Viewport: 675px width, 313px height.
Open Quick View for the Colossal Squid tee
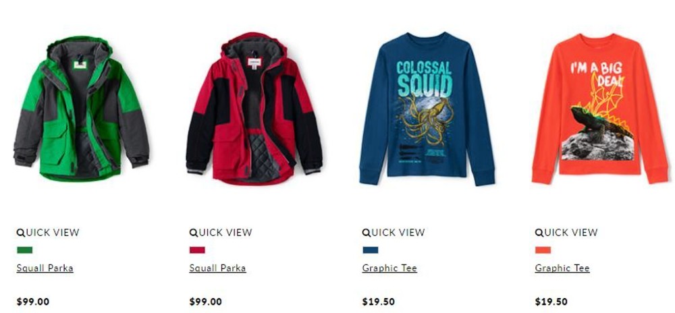(x=394, y=233)
